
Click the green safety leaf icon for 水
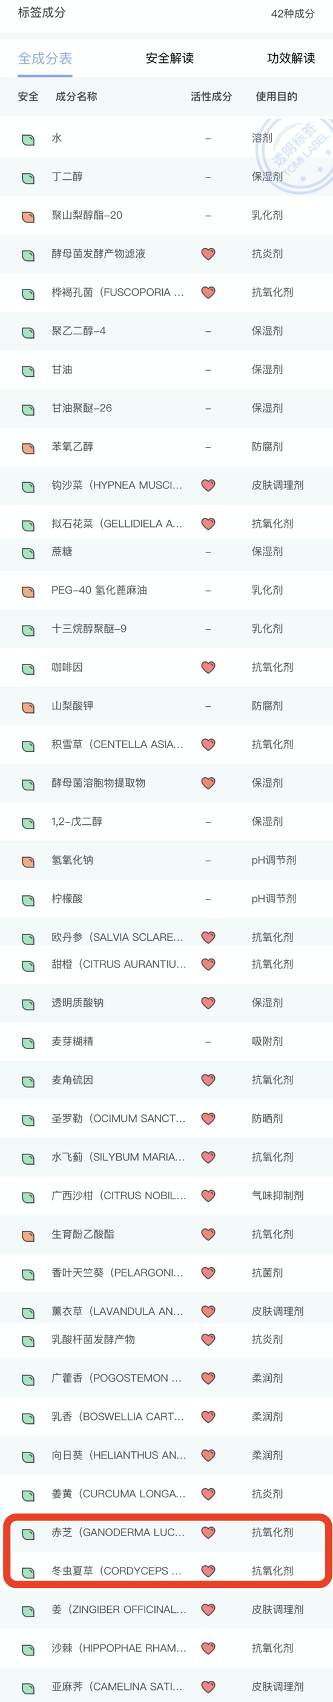(x=28, y=139)
